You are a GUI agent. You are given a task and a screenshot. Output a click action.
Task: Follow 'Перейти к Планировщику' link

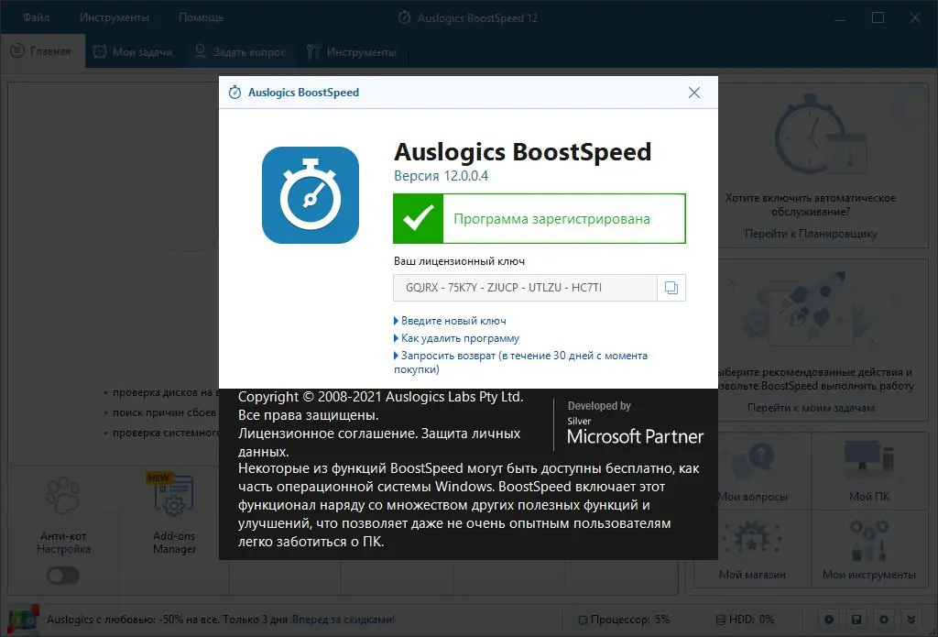pos(811,234)
